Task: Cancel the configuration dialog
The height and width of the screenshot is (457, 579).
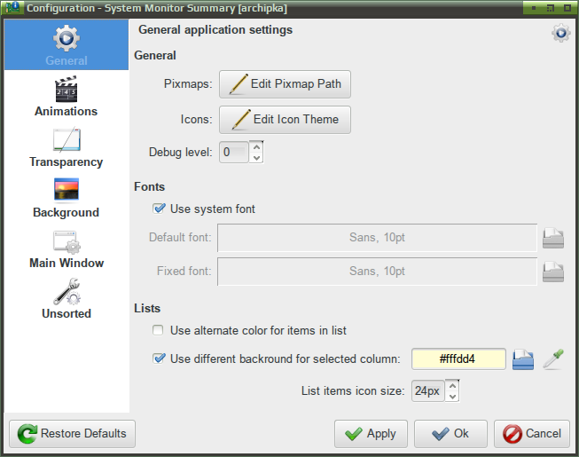Action: click(532, 434)
